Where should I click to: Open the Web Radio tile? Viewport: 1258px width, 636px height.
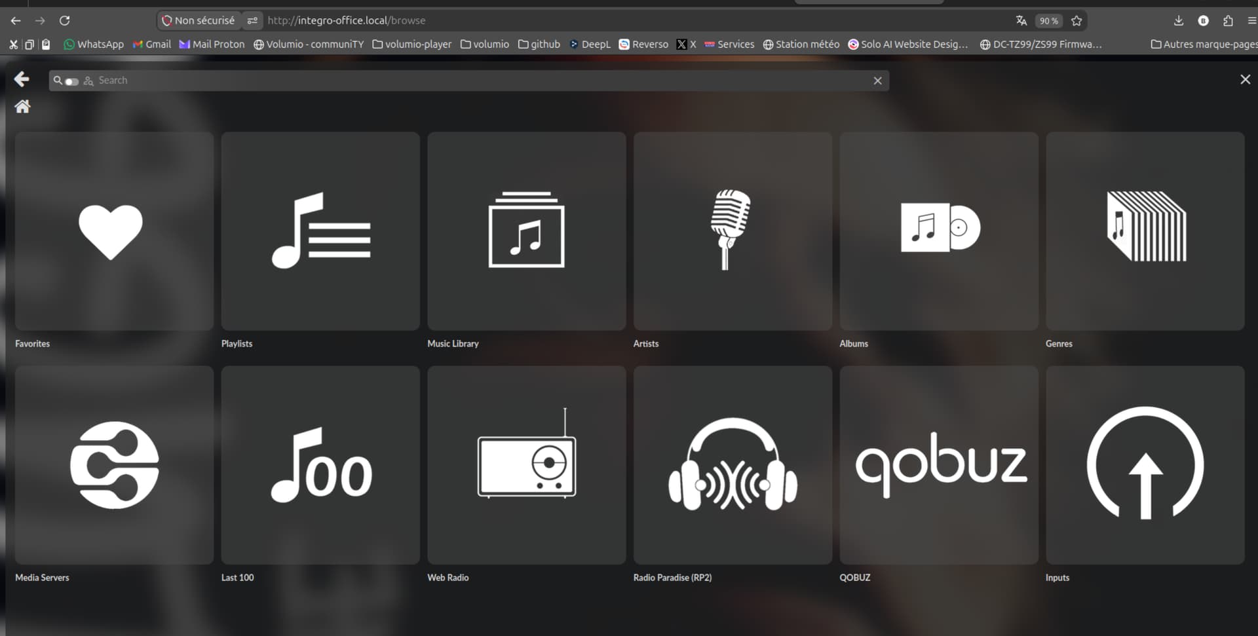[527, 465]
